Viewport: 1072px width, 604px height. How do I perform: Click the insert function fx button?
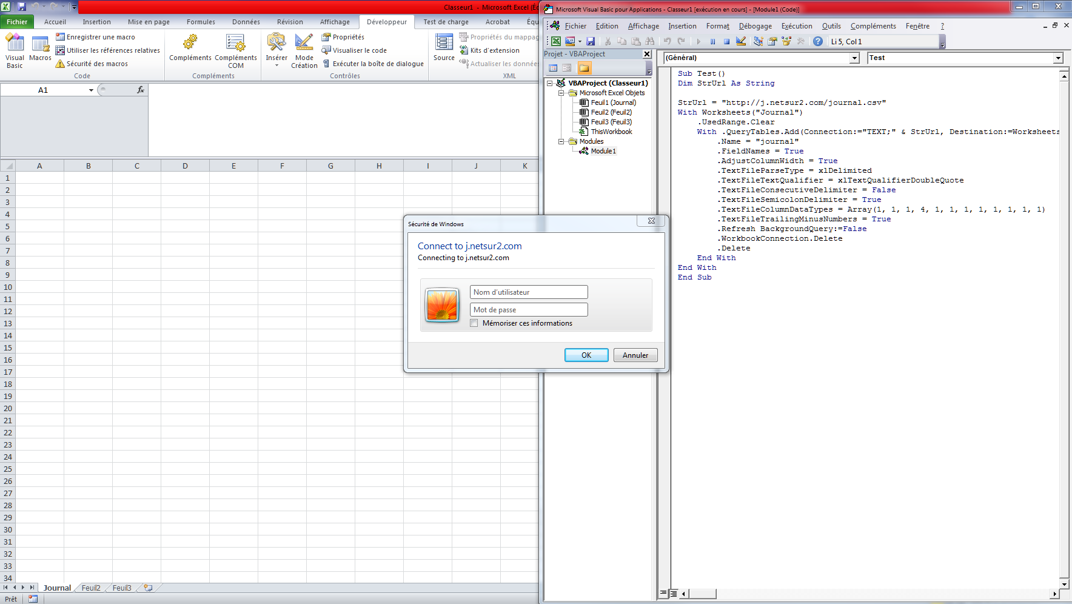pyautogui.click(x=140, y=90)
